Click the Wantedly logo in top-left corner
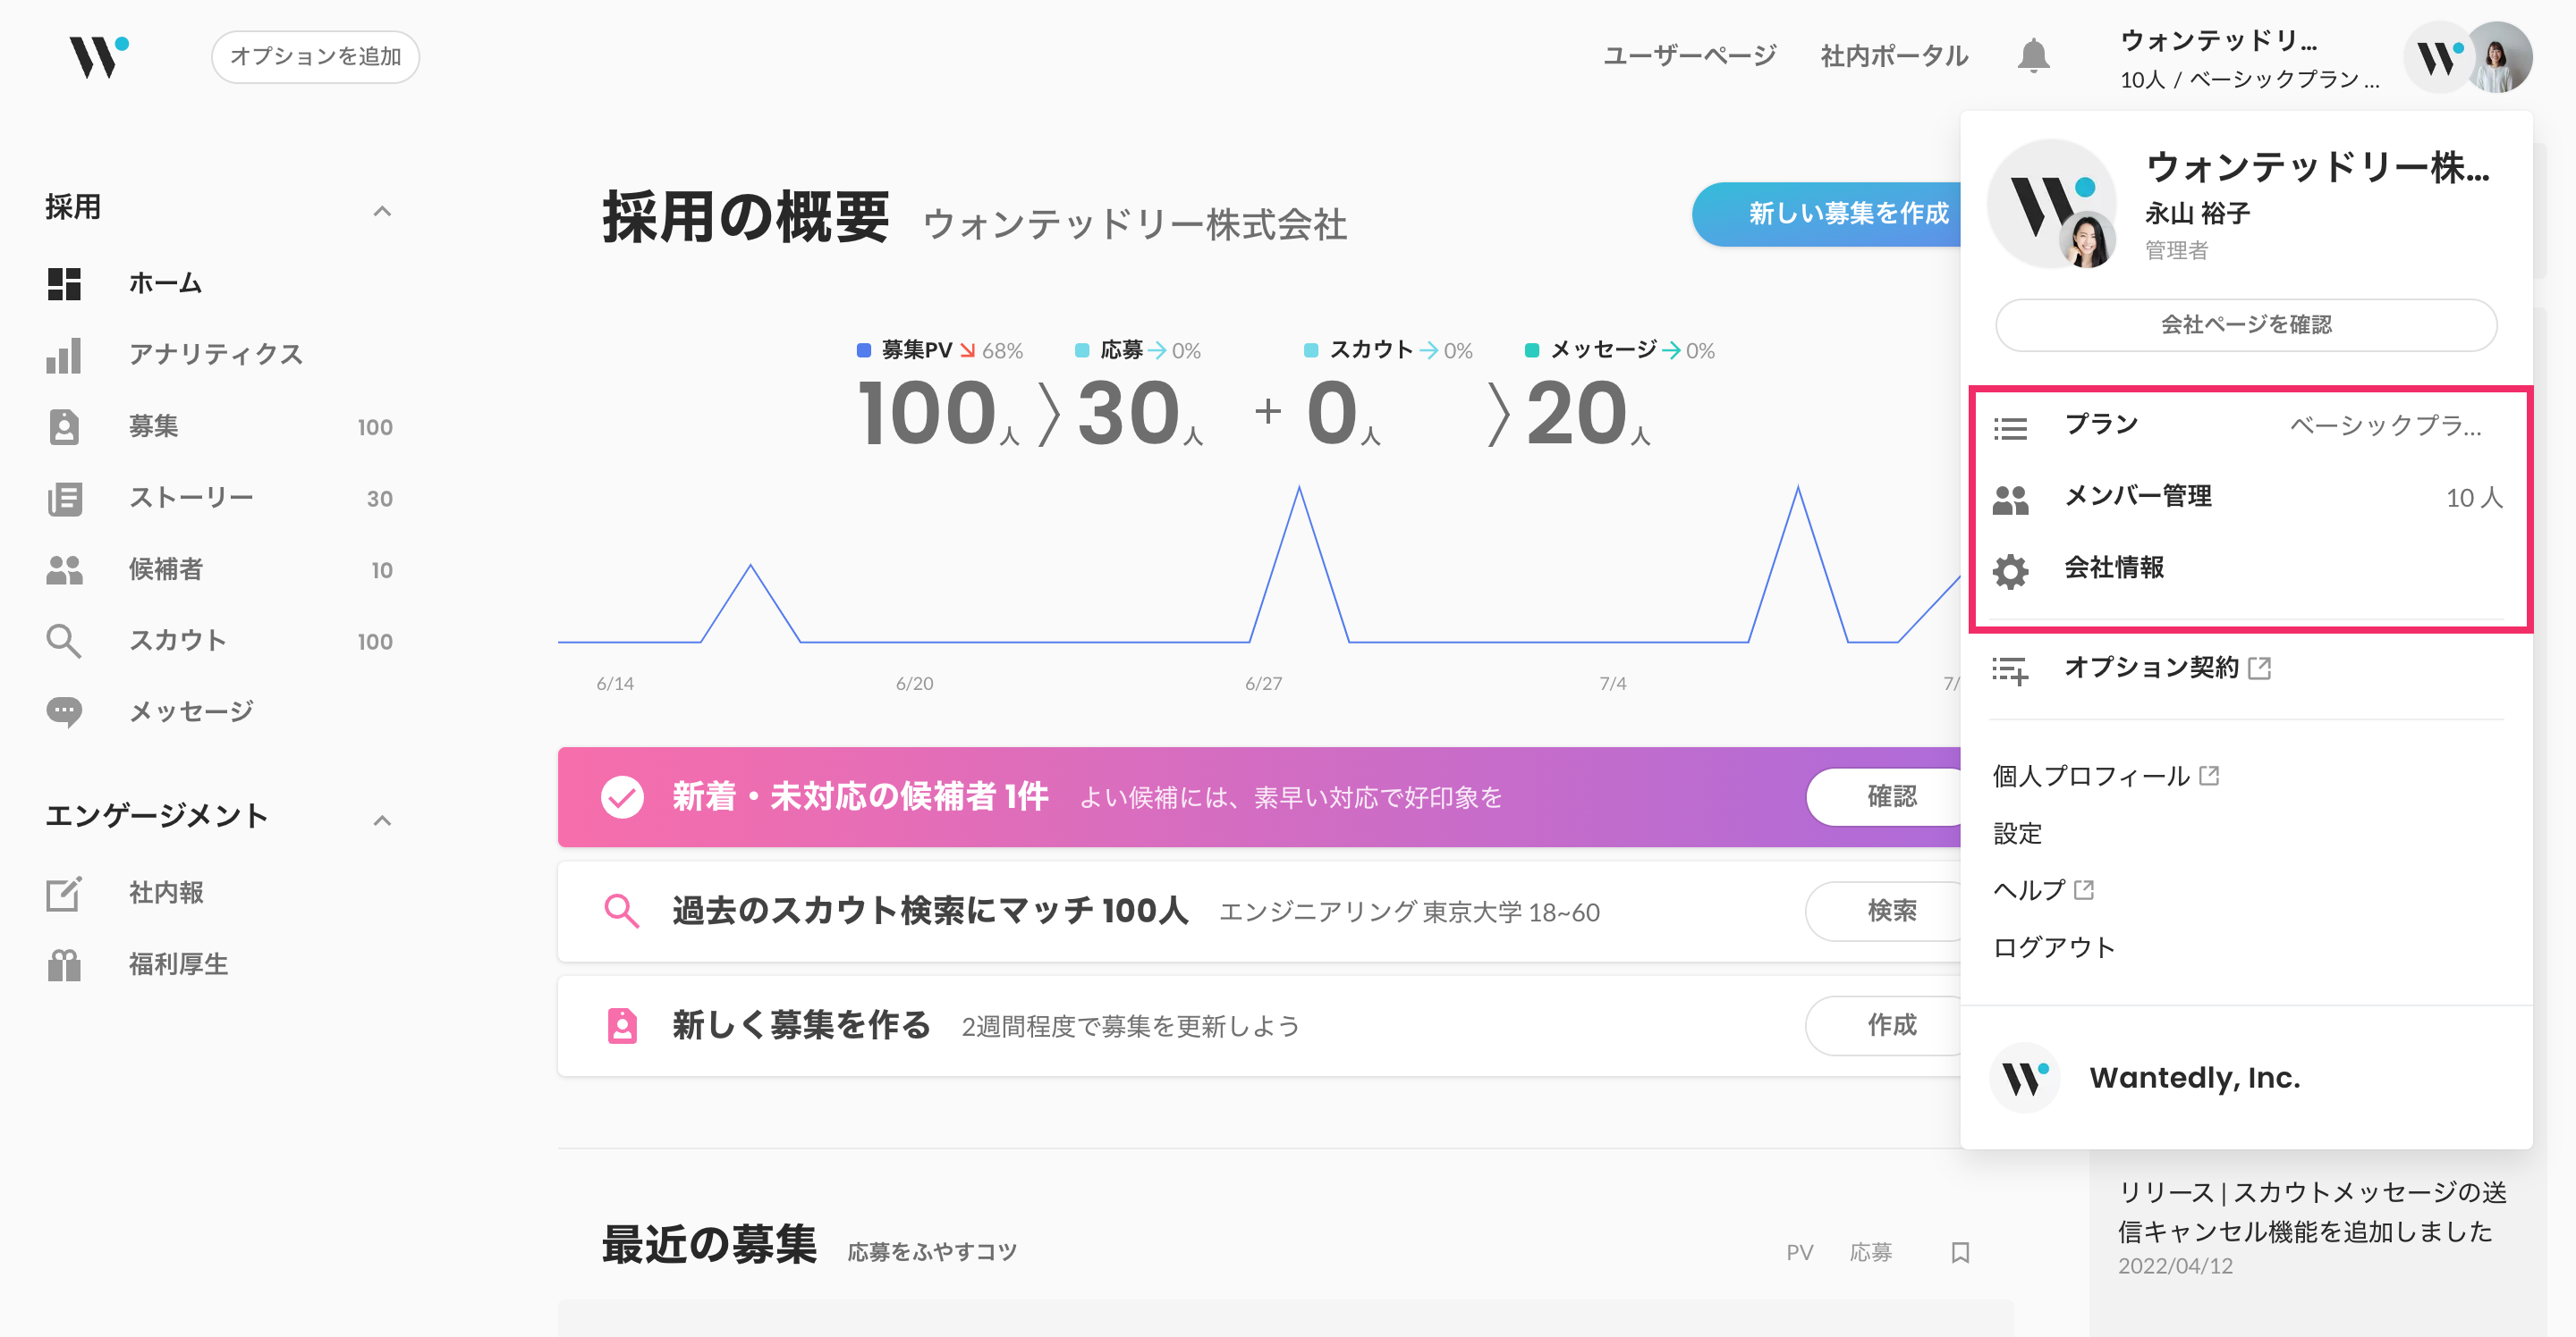This screenshot has height=1337, width=2576. 99,57
